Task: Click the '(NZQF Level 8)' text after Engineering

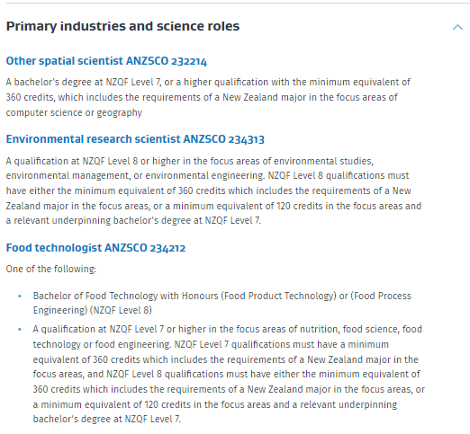Action: (x=121, y=310)
